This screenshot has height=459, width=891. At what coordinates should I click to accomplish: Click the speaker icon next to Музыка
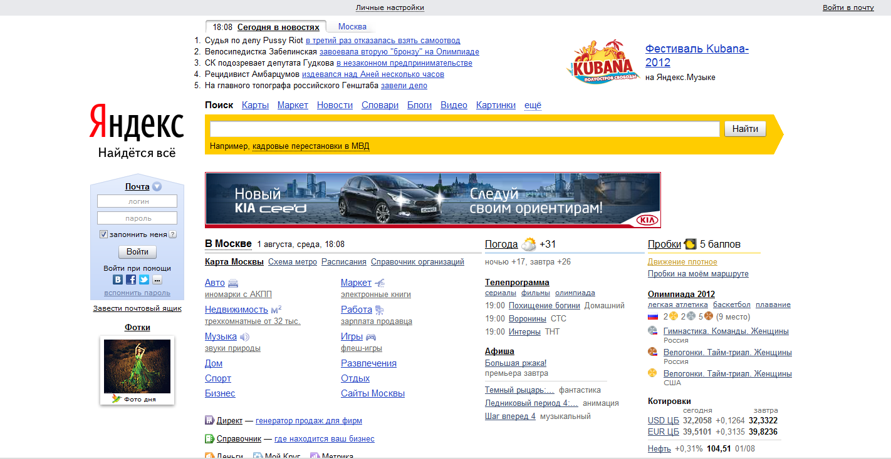tap(244, 336)
